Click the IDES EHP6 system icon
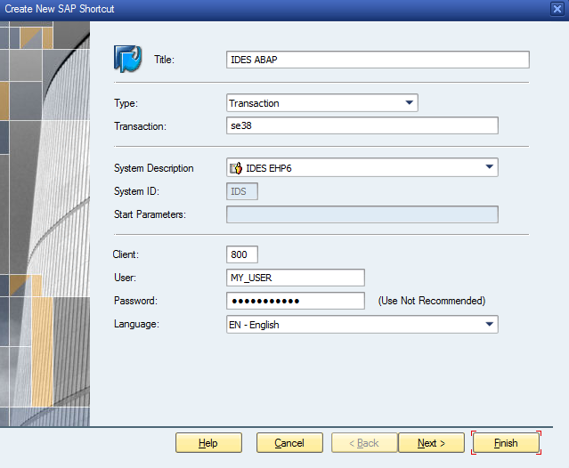The image size is (569, 468). (236, 168)
